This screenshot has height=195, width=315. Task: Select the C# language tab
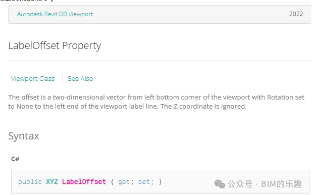click(15, 159)
